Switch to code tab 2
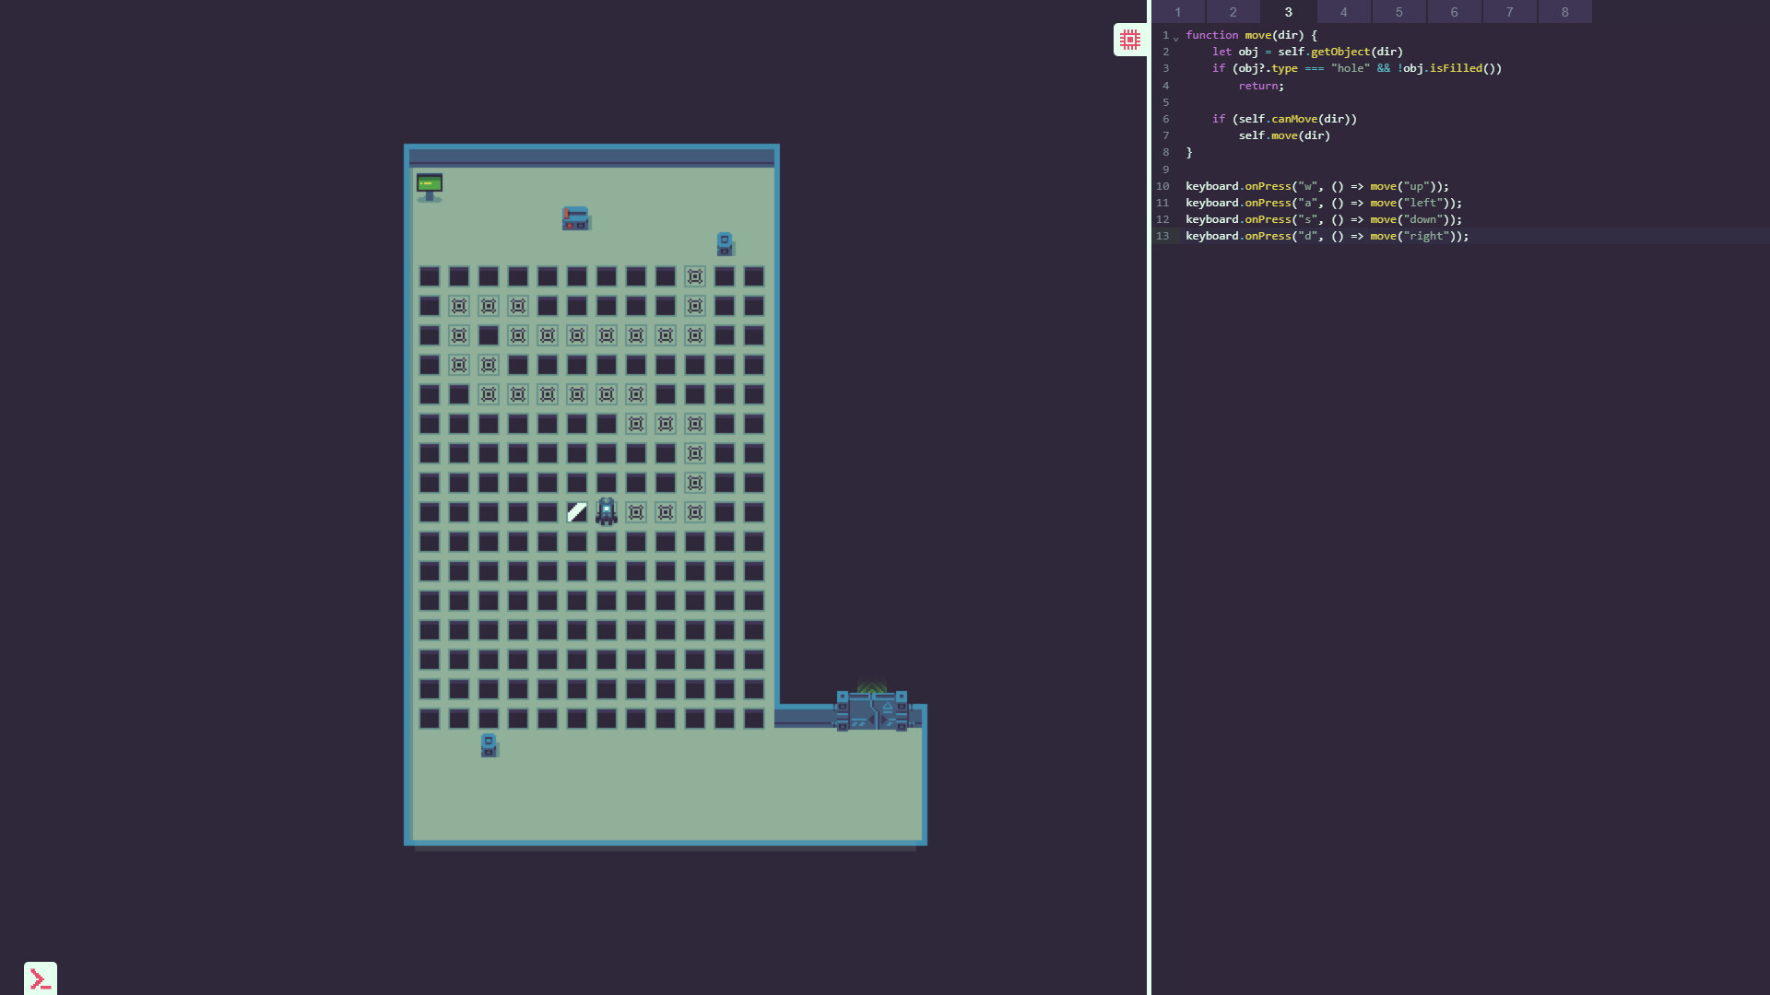Screen dimensions: 1770x995 pos(1233,12)
